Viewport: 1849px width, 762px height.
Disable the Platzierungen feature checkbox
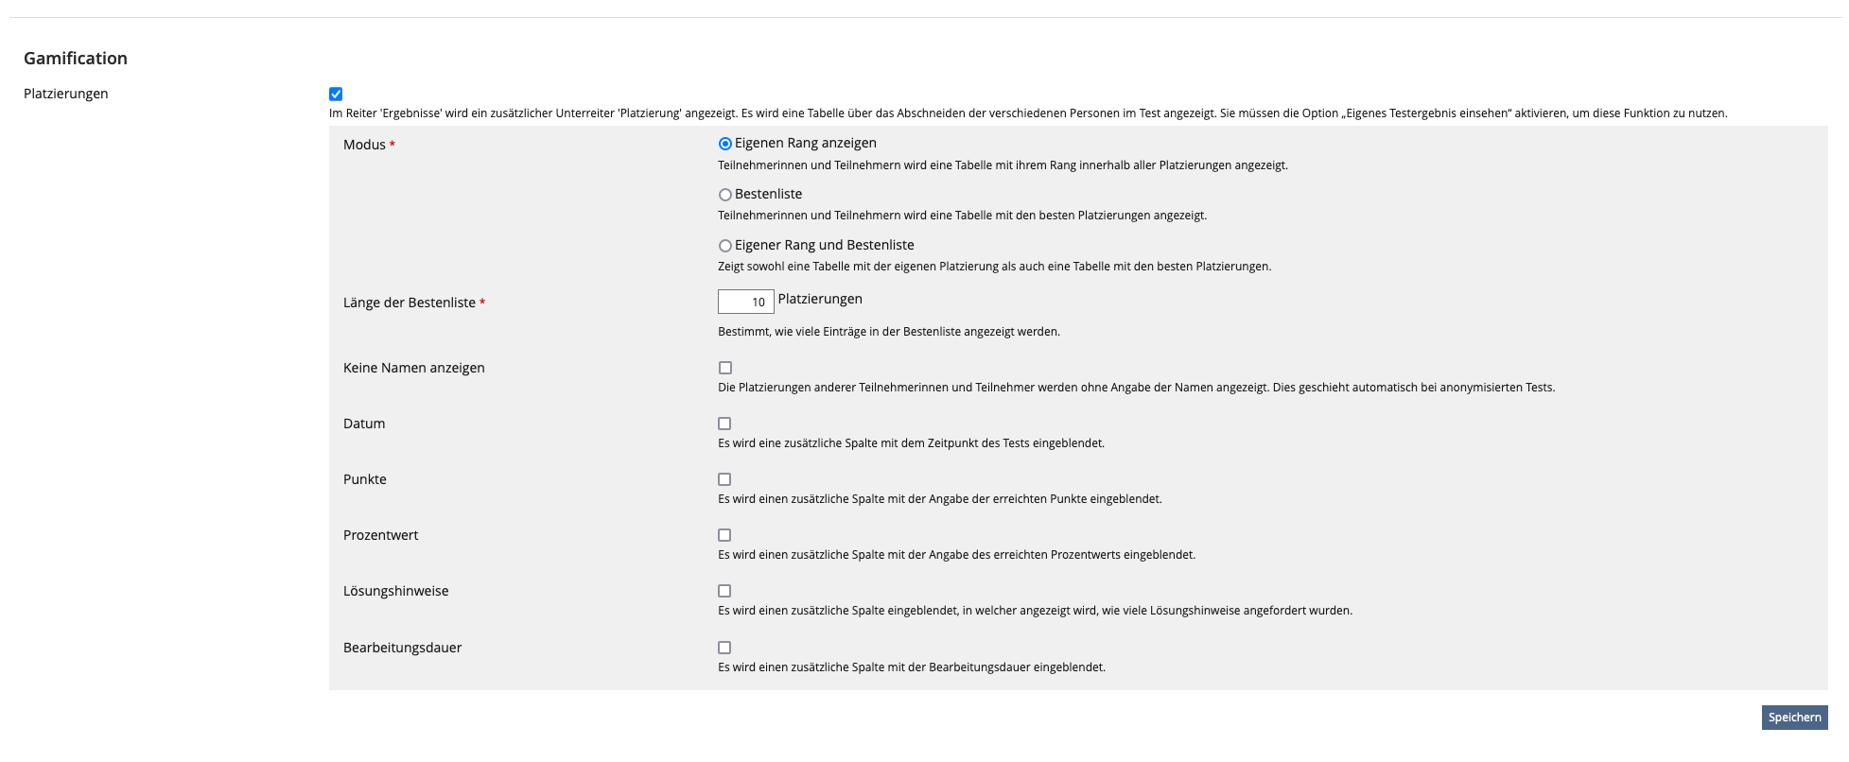(x=336, y=93)
